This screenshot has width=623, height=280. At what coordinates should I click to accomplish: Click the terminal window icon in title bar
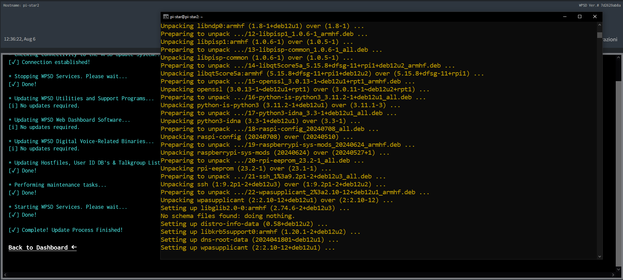click(x=166, y=16)
